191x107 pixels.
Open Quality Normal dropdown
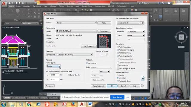135,36
